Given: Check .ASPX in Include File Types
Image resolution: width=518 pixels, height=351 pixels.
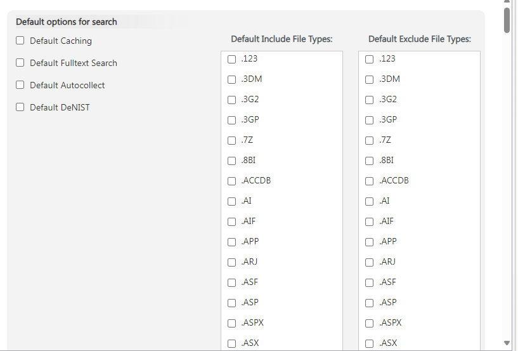Looking at the screenshot, I should [231, 323].
